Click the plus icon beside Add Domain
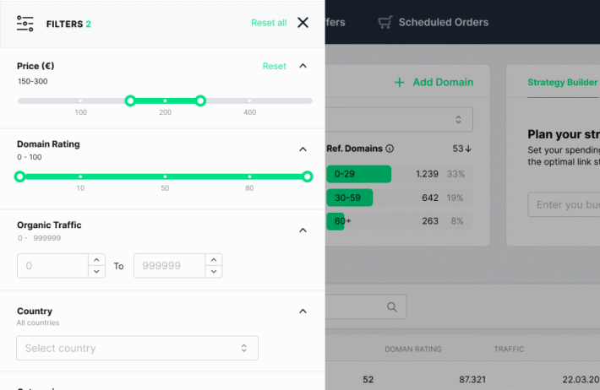 [399, 83]
